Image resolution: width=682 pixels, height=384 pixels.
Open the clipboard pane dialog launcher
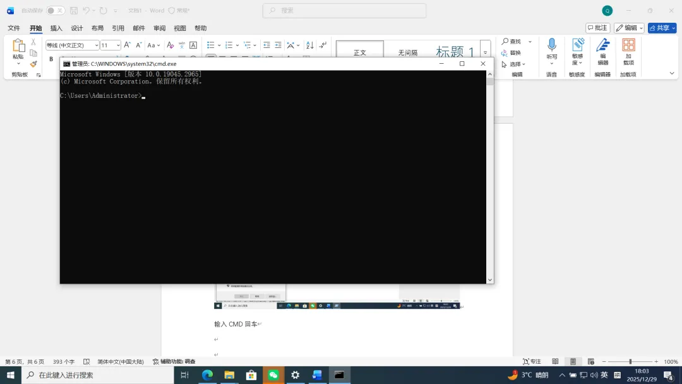(x=39, y=75)
